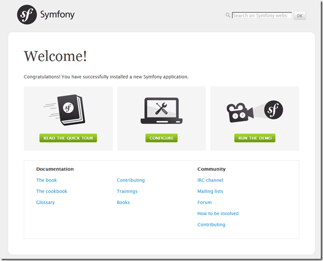Click the laptop with tools illustration
The height and width of the screenshot is (261, 323).
pos(162,111)
